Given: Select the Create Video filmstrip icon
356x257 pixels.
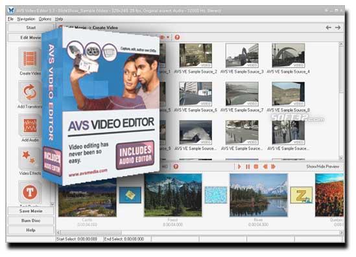Looking at the screenshot, I should [x=30, y=59].
